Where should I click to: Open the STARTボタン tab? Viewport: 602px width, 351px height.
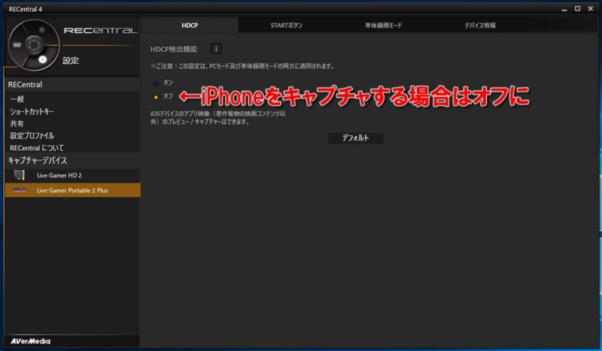287,26
